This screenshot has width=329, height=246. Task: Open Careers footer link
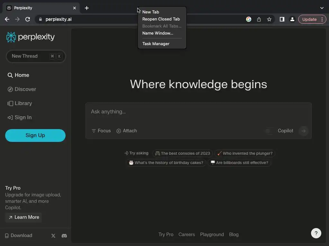pos(187,234)
